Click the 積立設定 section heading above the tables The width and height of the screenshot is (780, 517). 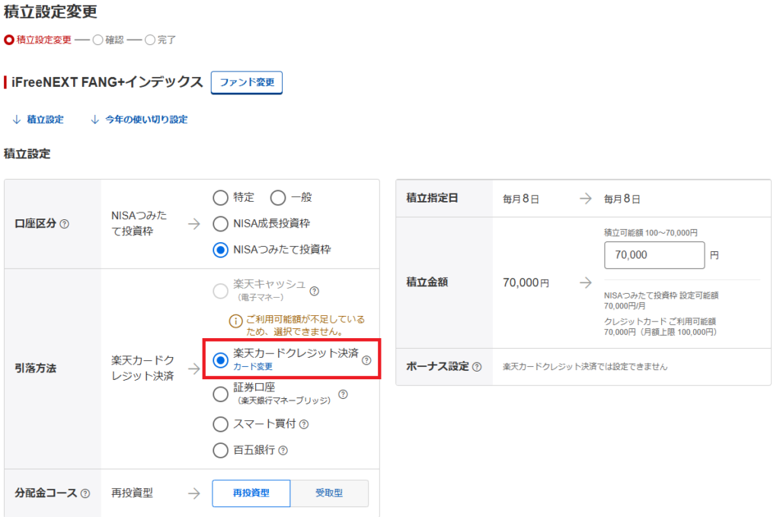tap(27, 154)
